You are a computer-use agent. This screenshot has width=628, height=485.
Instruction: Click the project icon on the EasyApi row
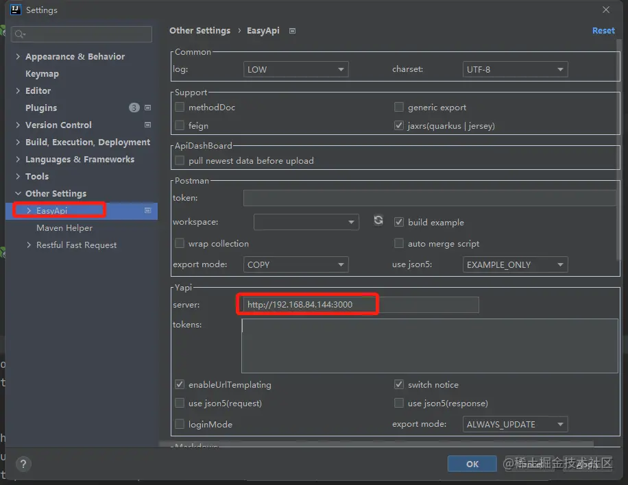(x=148, y=210)
